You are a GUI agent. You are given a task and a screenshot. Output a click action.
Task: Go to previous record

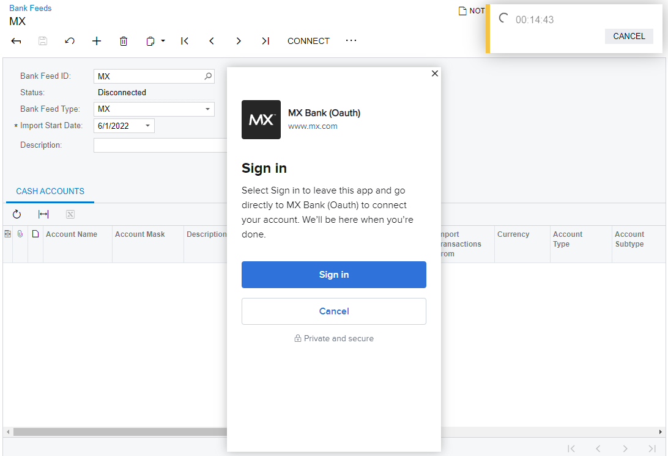[x=212, y=41]
